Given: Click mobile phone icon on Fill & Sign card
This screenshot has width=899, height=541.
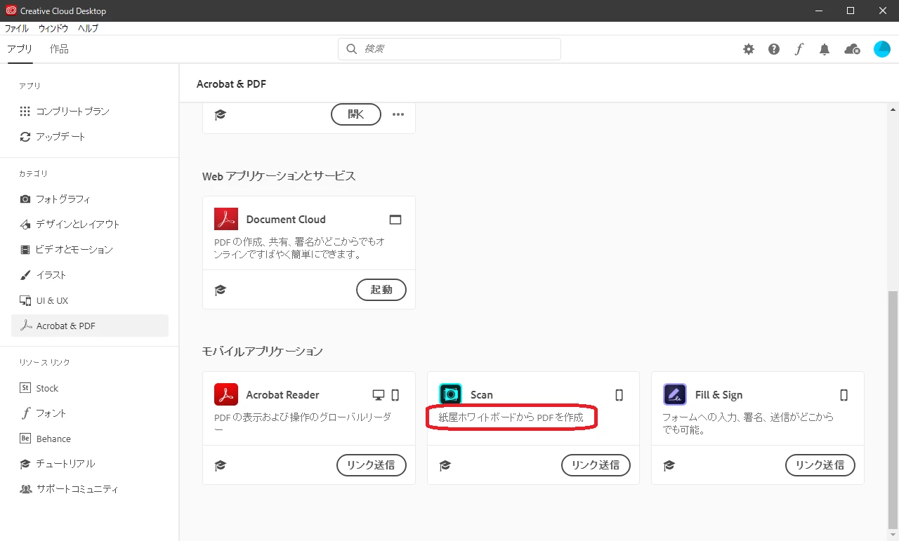Looking at the screenshot, I should (844, 395).
